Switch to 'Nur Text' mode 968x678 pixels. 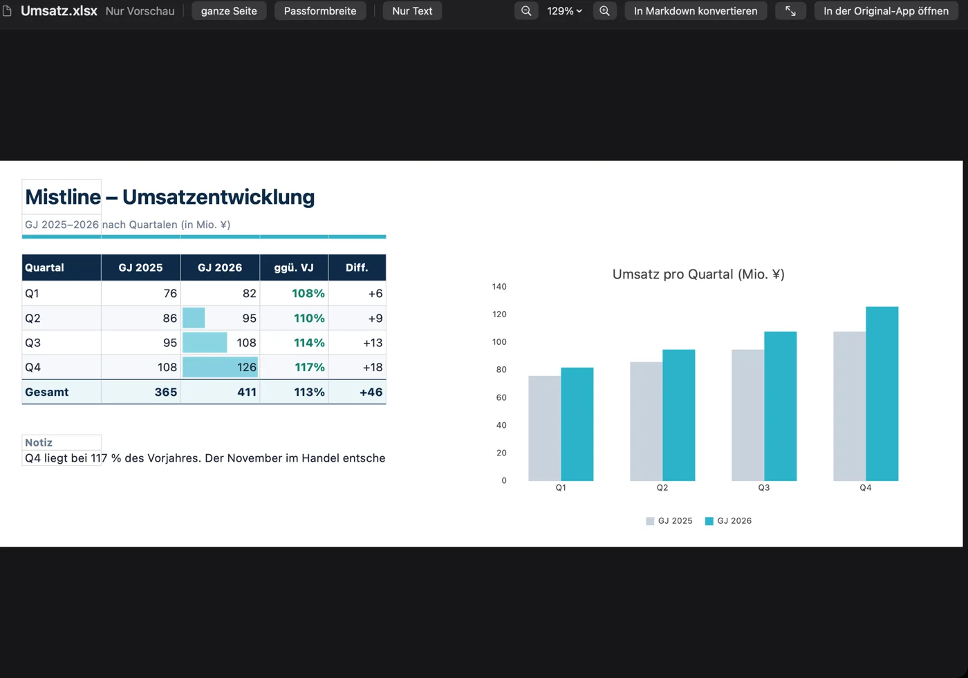point(412,11)
